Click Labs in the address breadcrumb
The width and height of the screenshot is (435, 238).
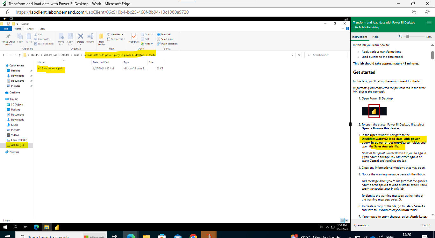76,55
